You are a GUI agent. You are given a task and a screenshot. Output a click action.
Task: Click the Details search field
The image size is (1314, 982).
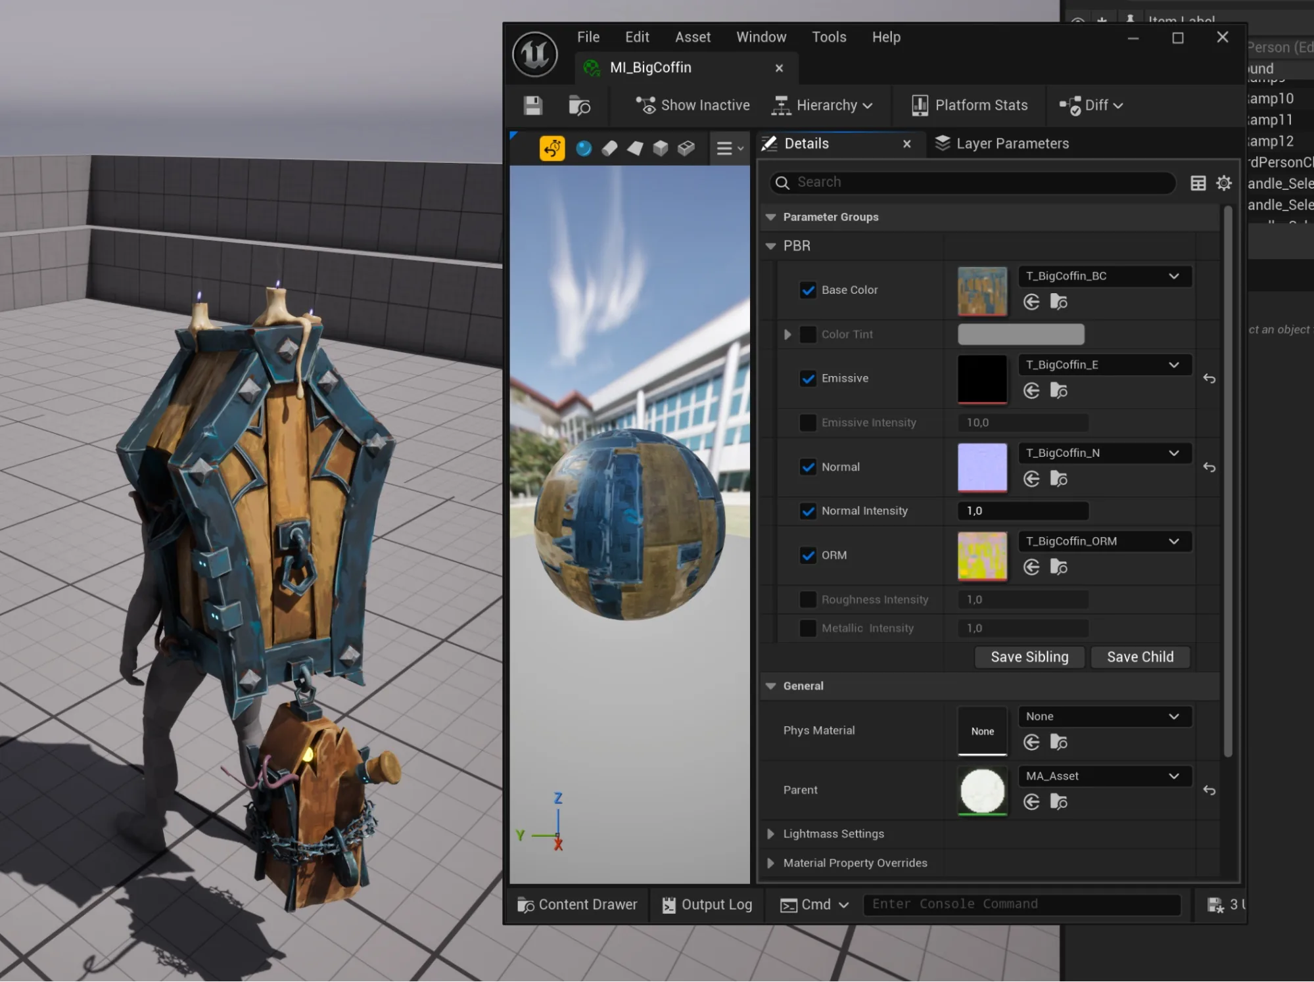click(972, 183)
